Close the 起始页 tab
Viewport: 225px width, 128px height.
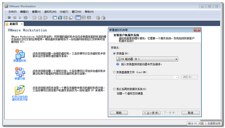click(22, 24)
